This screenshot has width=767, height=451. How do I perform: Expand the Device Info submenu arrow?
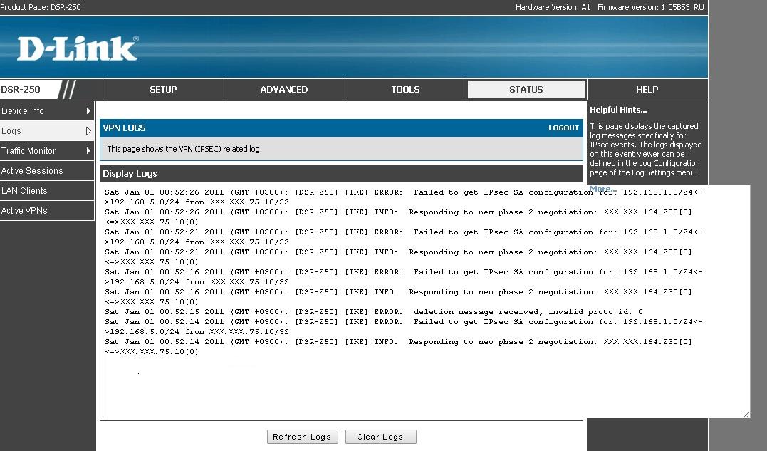coord(88,111)
